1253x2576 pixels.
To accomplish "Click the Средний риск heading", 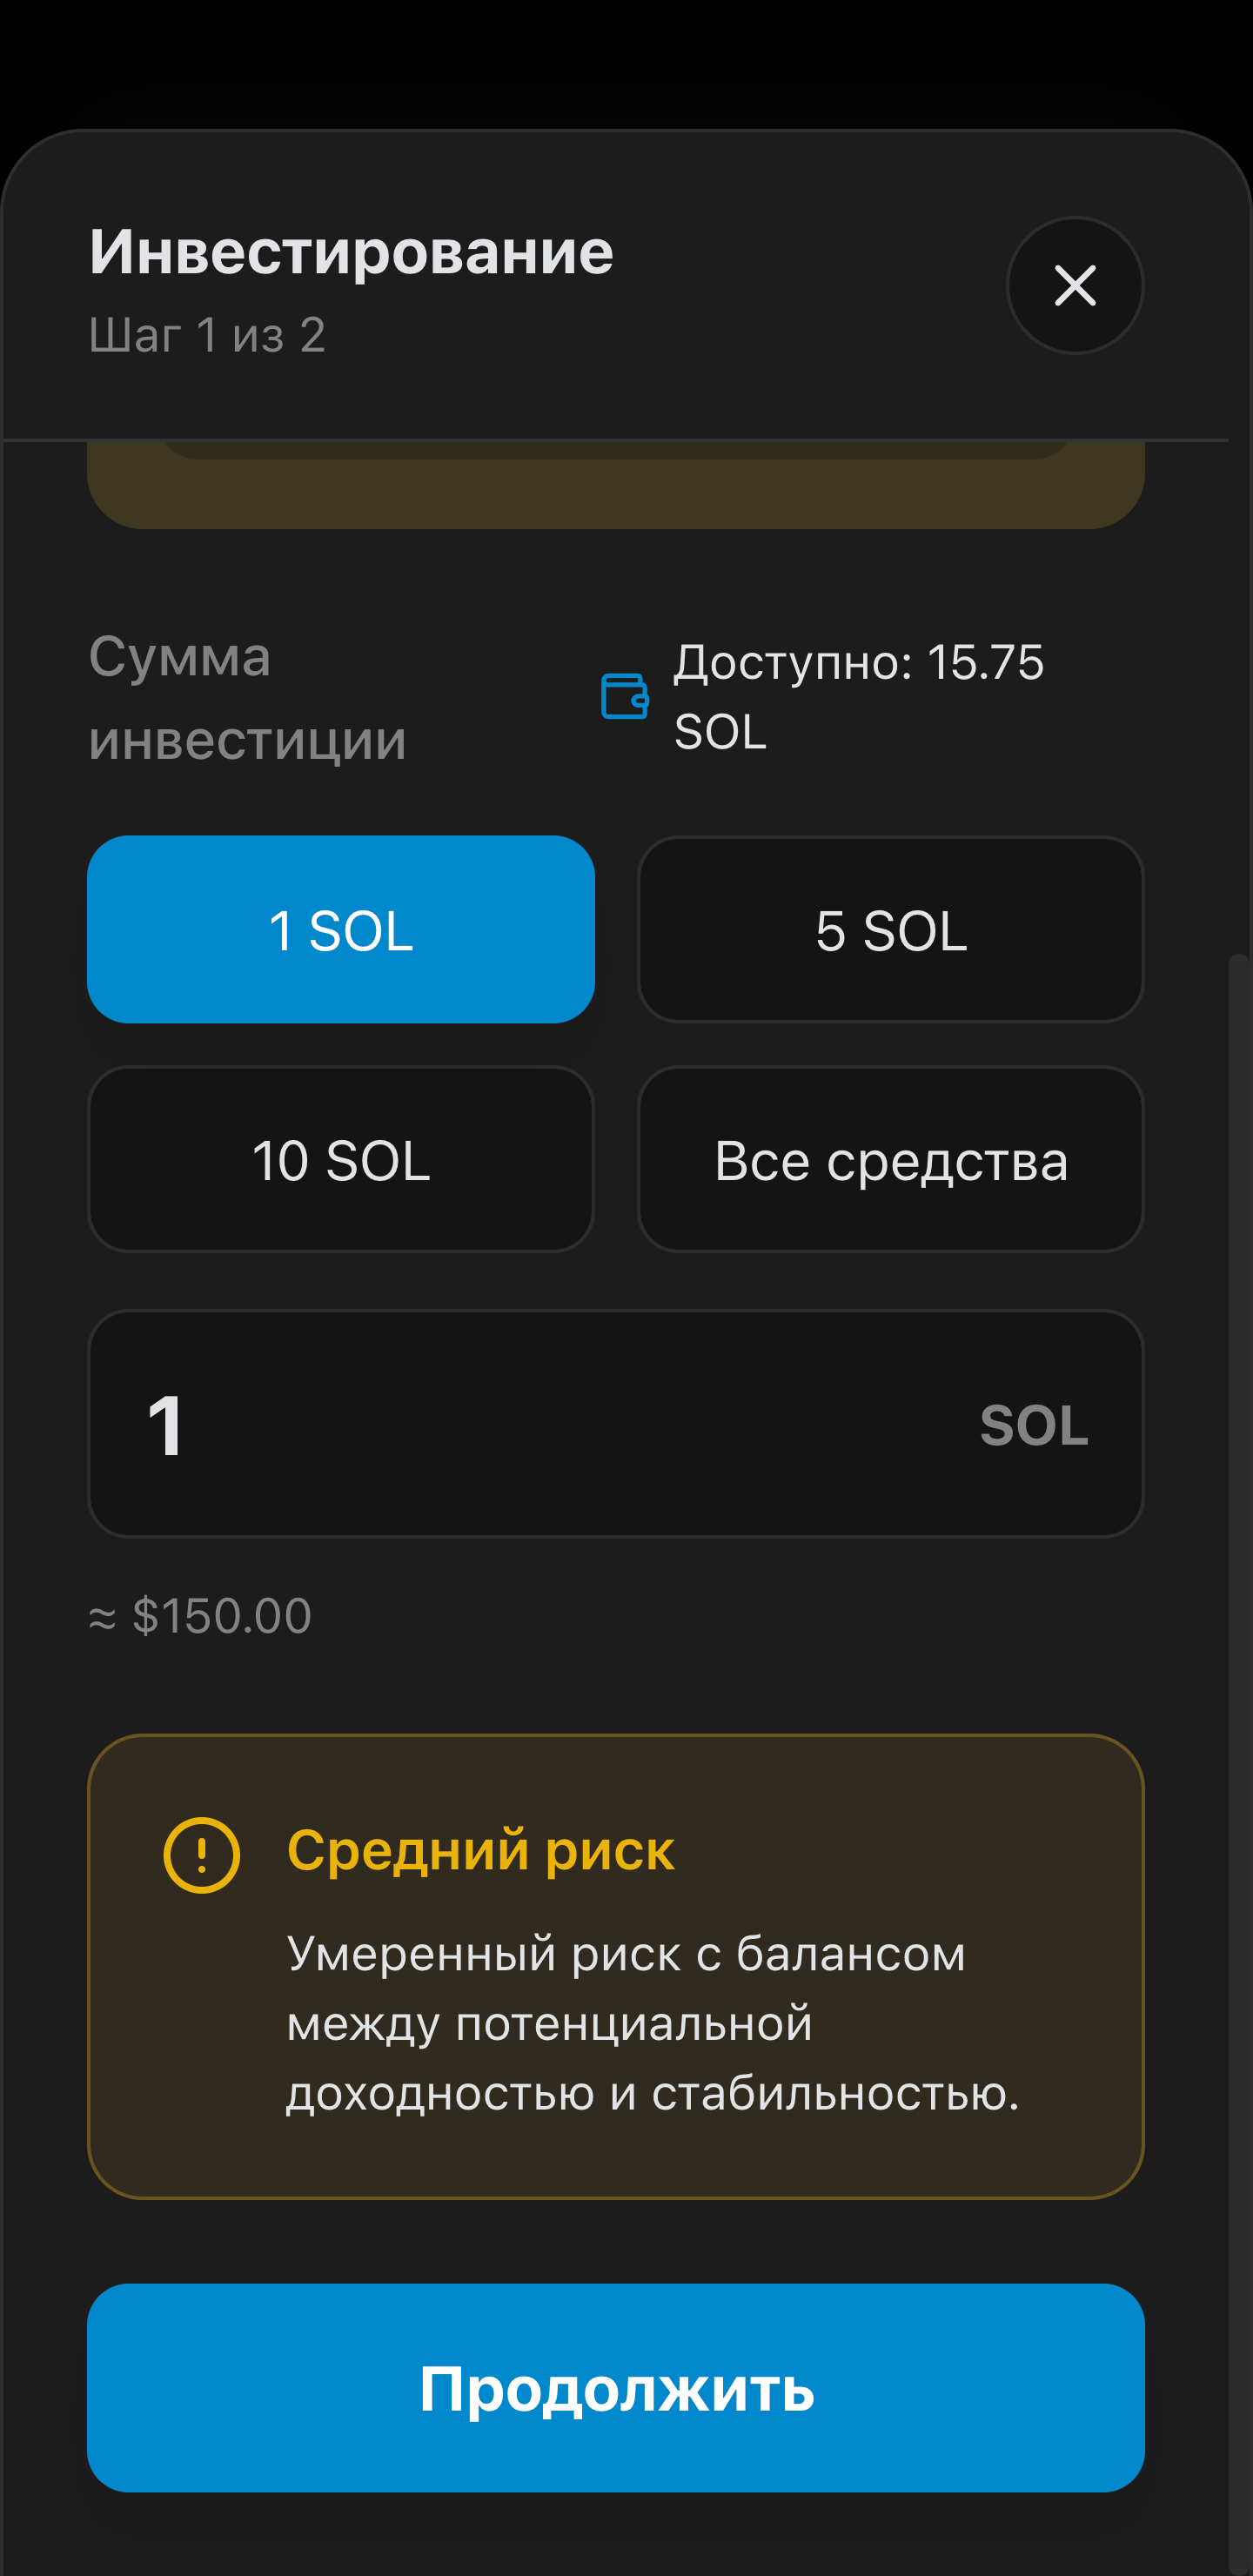I will (x=481, y=1850).
